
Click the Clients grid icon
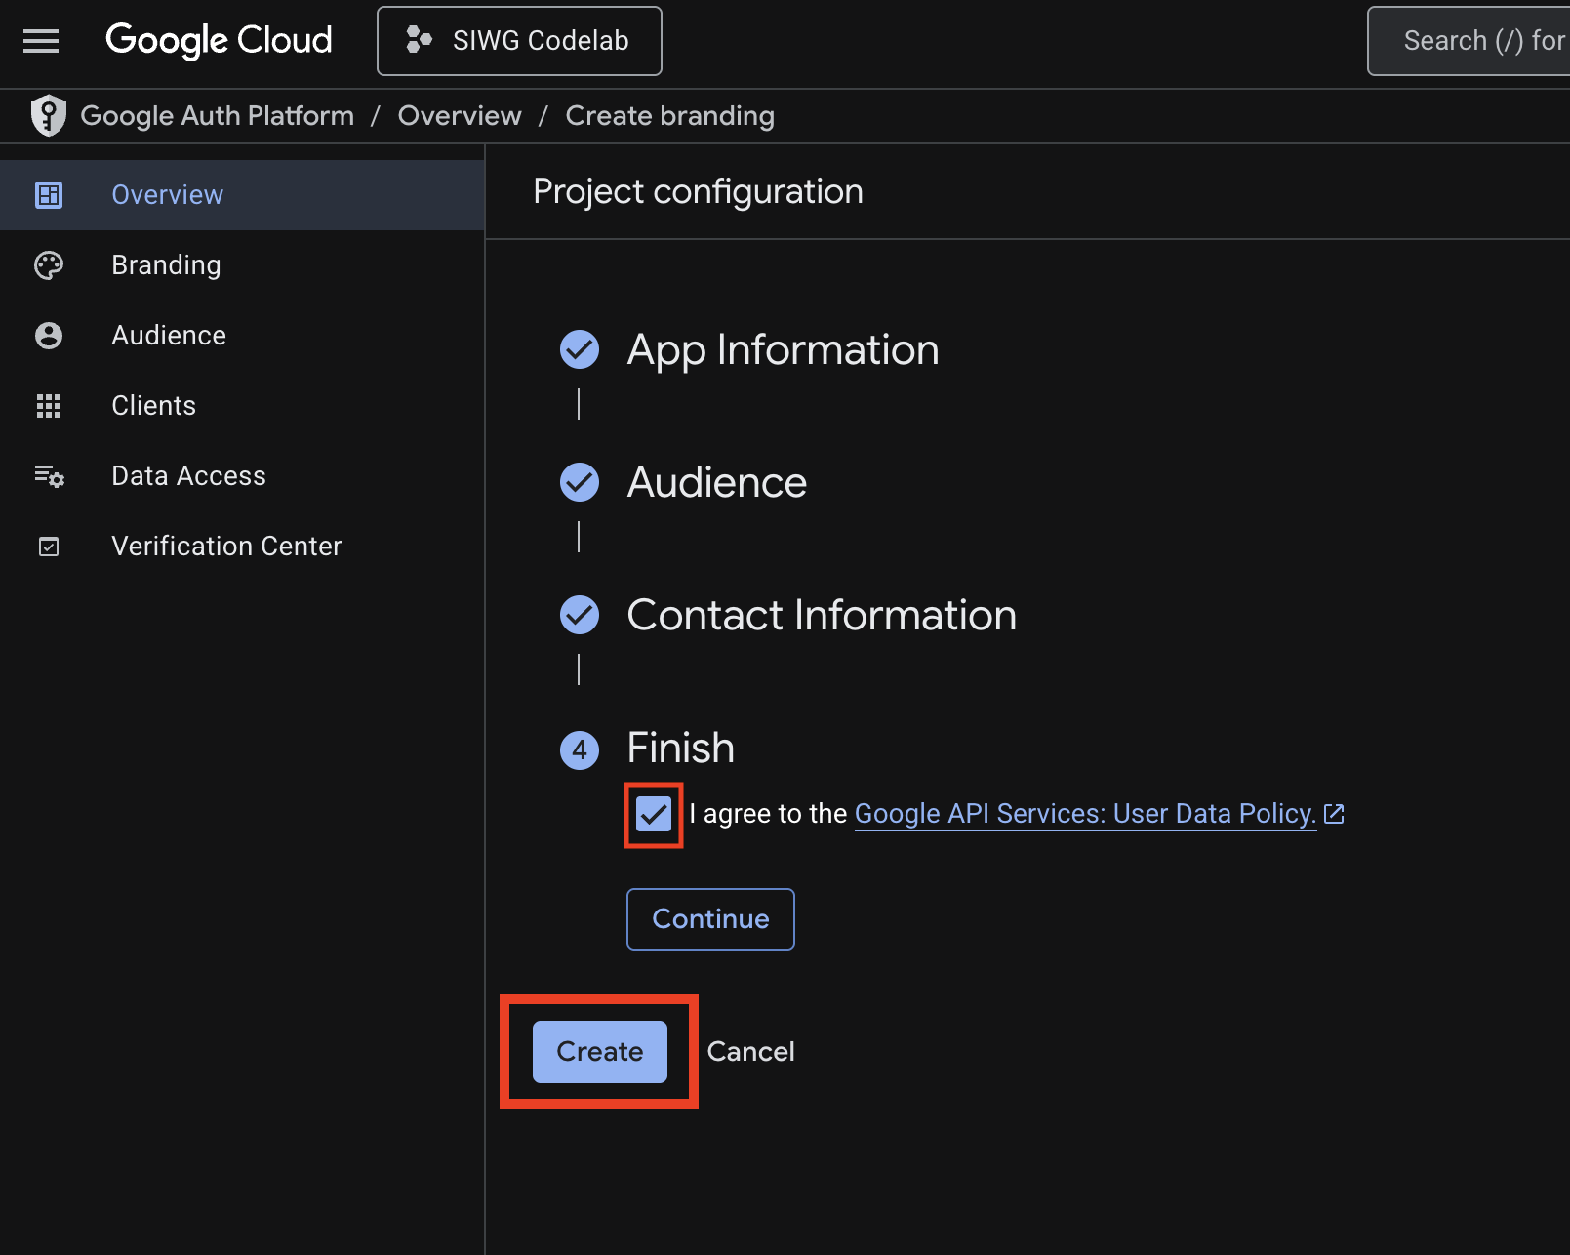(x=49, y=406)
